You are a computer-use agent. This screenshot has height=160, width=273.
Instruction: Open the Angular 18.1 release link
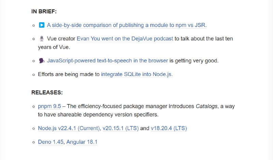coord(82,142)
